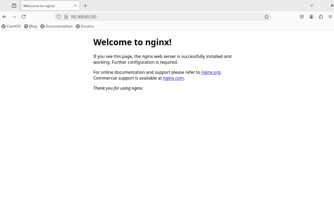Go forward one page

click(14, 17)
